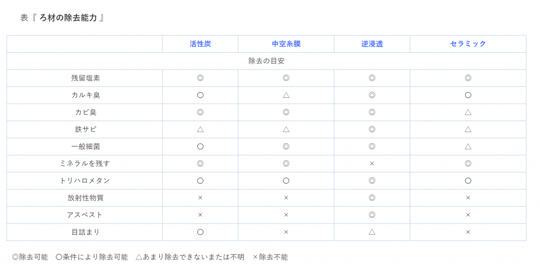Open the 活性炭 column header link
Image resolution: width=540 pixels, height=270 pixels.
(x=200, y=44)
